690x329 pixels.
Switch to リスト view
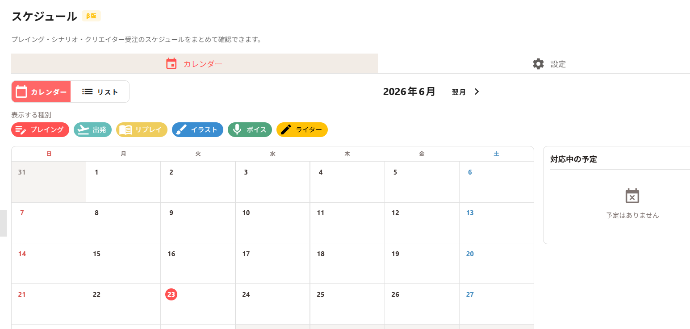pos(100,92)
